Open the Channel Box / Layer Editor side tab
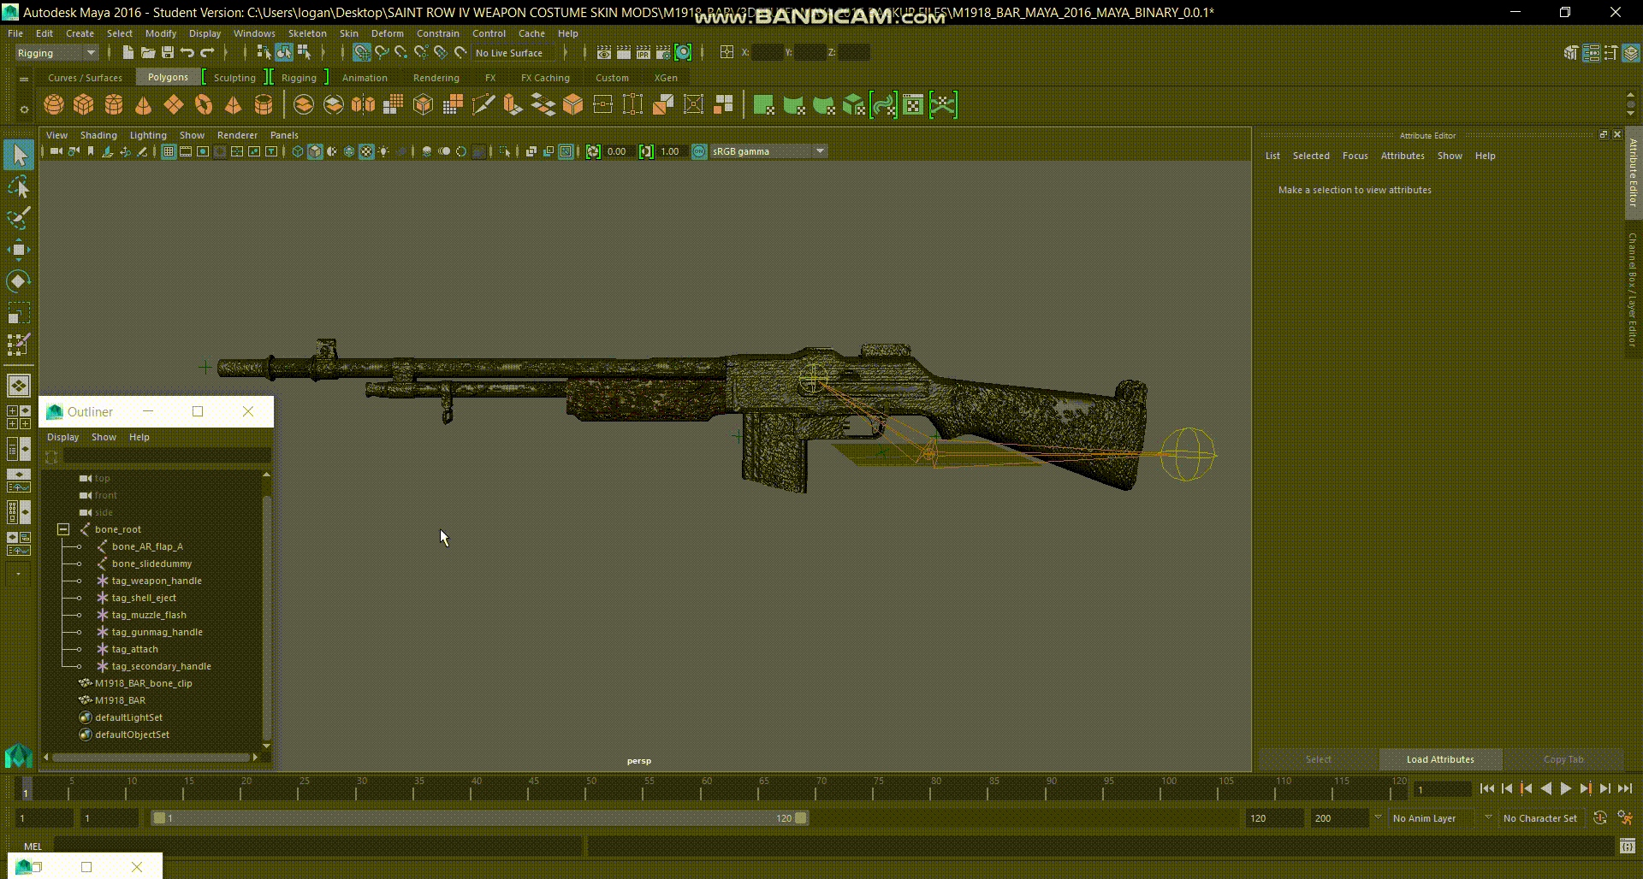This screenshot has width=1643, height=879. pyautogui.click(x=1633, y=290)
